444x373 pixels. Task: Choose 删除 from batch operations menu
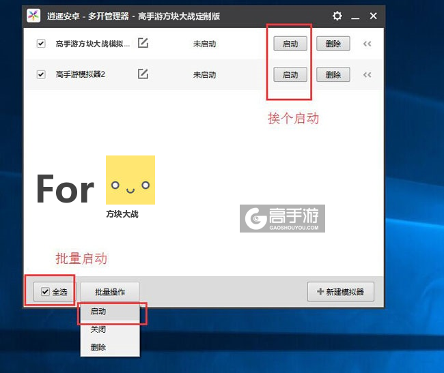(x=98, y=347)
